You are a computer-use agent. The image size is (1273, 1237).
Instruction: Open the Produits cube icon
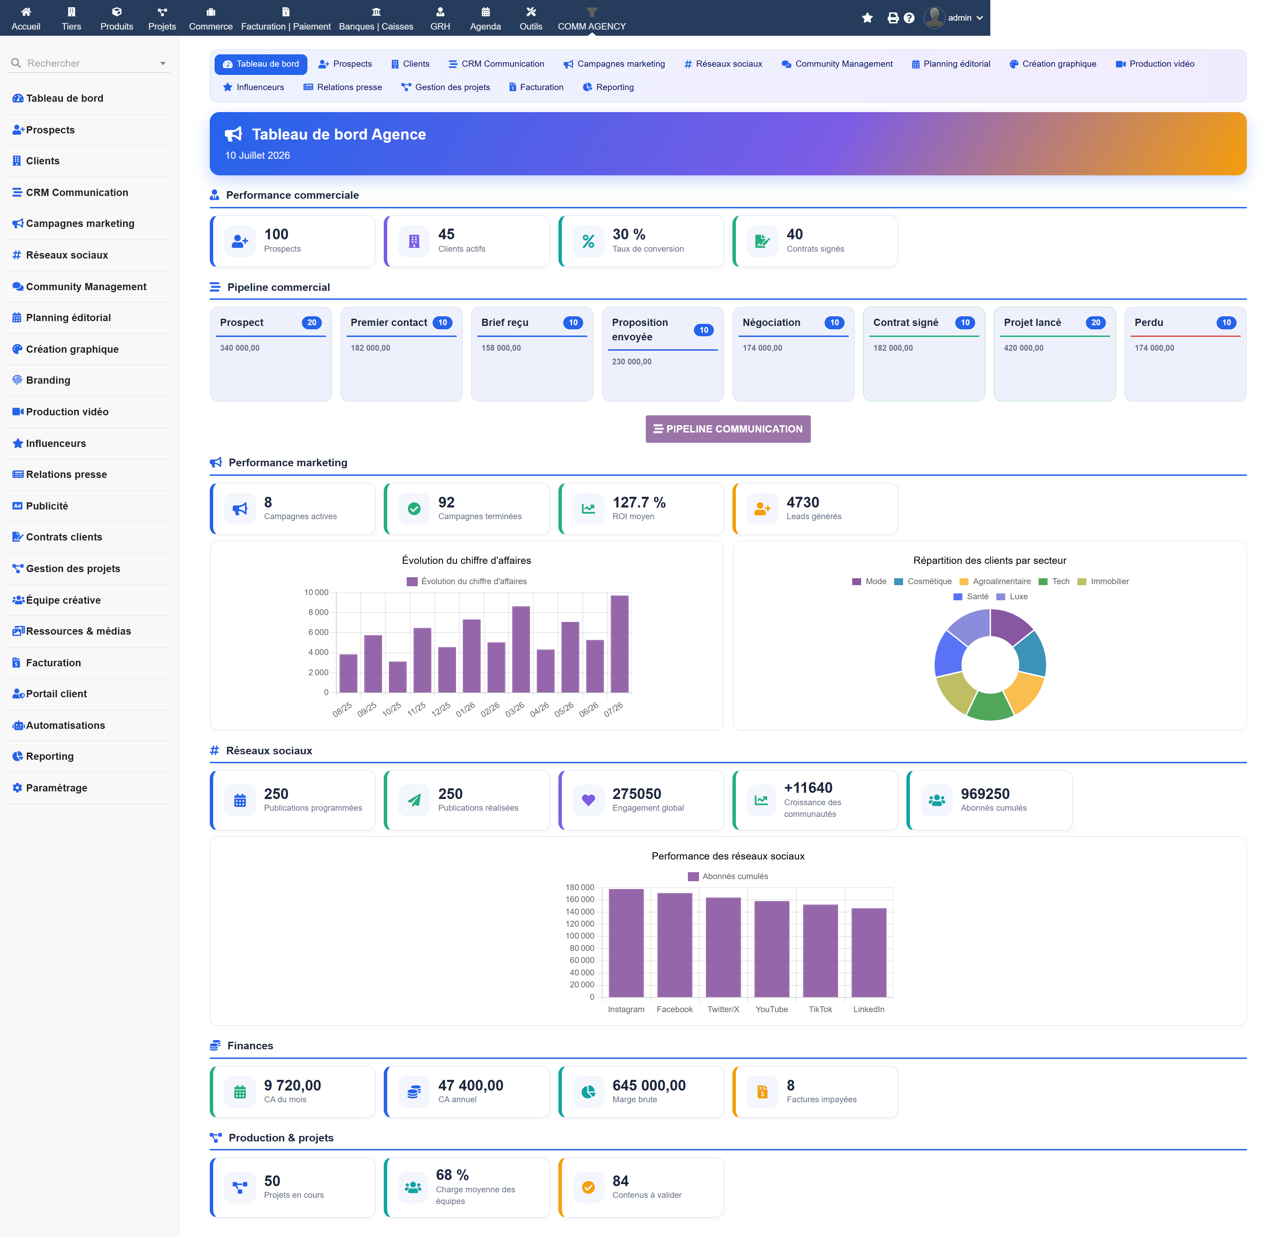(x=117, y=12)
